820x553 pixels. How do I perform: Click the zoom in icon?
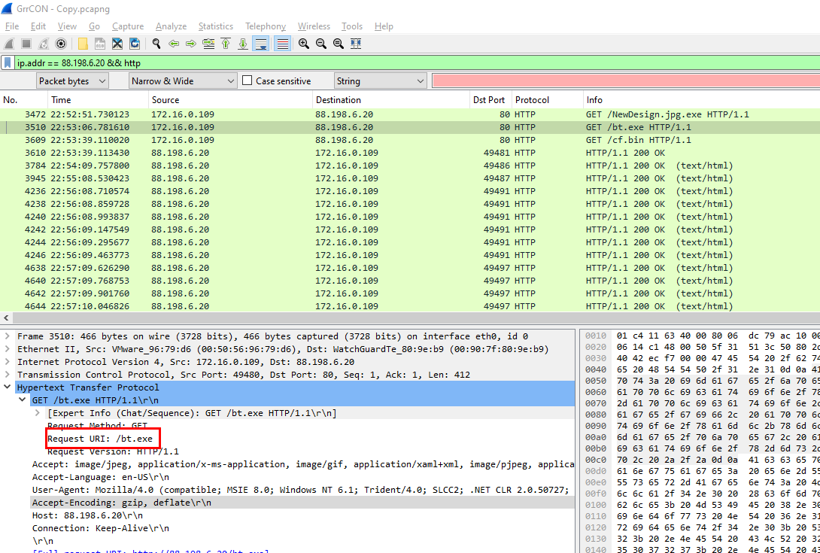[x=304, y=44]
